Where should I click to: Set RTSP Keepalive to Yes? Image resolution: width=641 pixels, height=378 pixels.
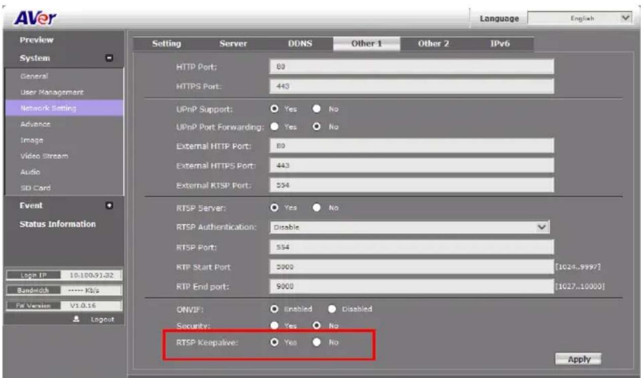pyautogui.click(x=274, y=342)
